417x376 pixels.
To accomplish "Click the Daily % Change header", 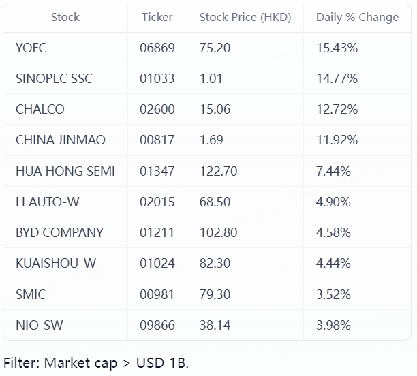I will (x=357, y=17).
